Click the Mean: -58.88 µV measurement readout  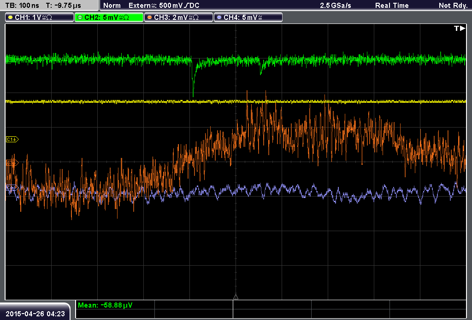(x=105, y=305)
